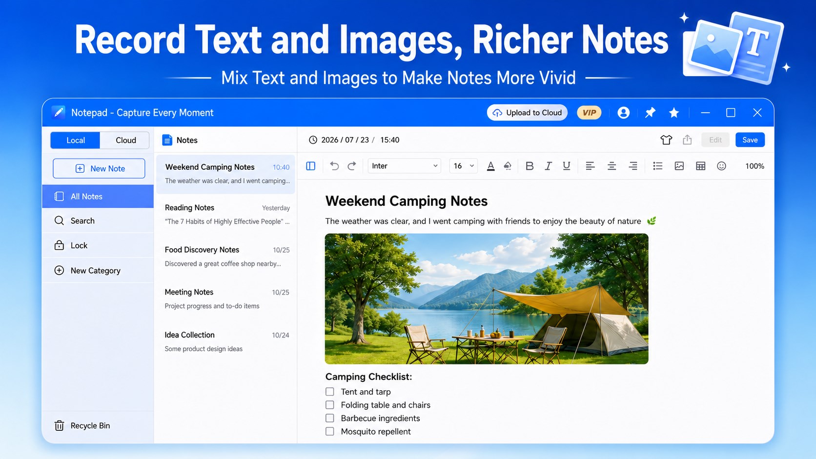Switch to the Cloud tab
The image size is (816, 459).
tap(125, 140)
